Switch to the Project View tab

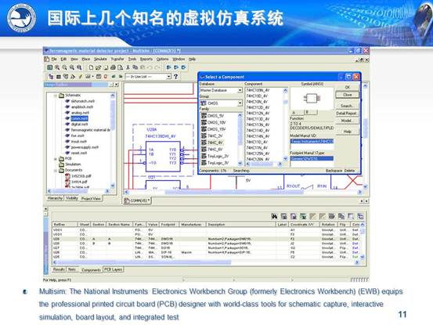coord(91,199)
